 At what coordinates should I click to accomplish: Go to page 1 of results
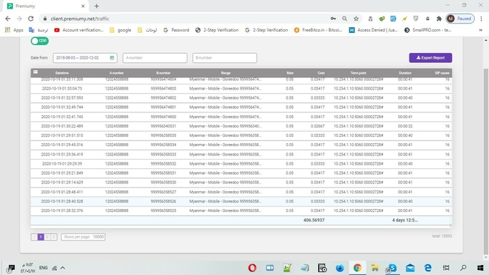click(x=41, y=237)
